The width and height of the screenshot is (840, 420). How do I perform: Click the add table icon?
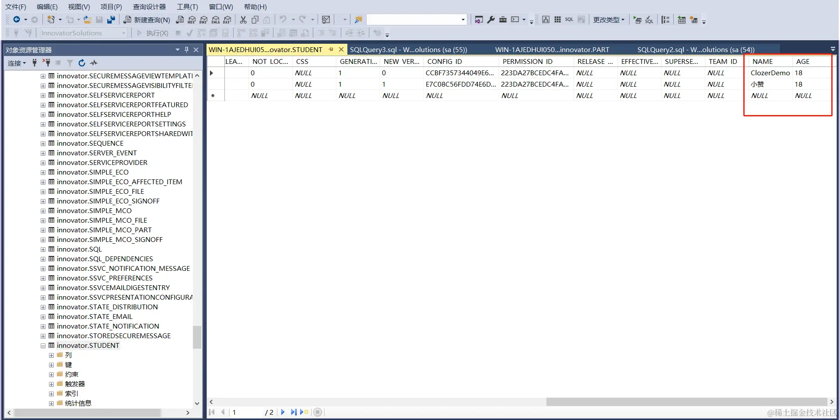coord(682,20)
